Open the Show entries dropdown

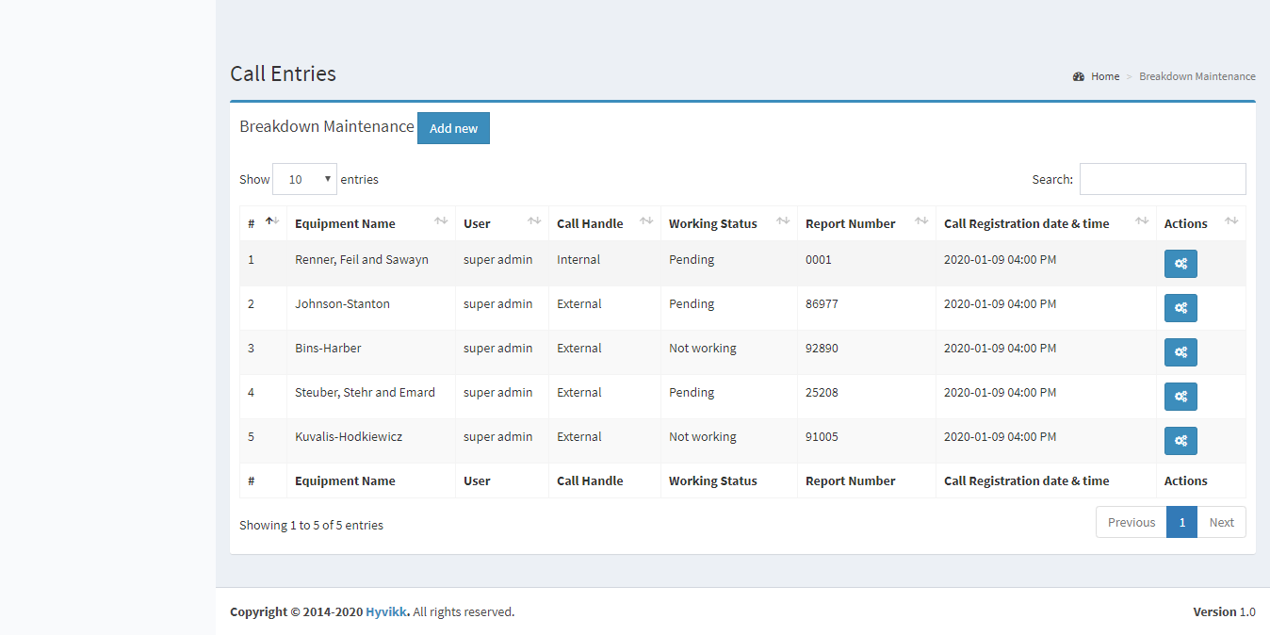304,178
